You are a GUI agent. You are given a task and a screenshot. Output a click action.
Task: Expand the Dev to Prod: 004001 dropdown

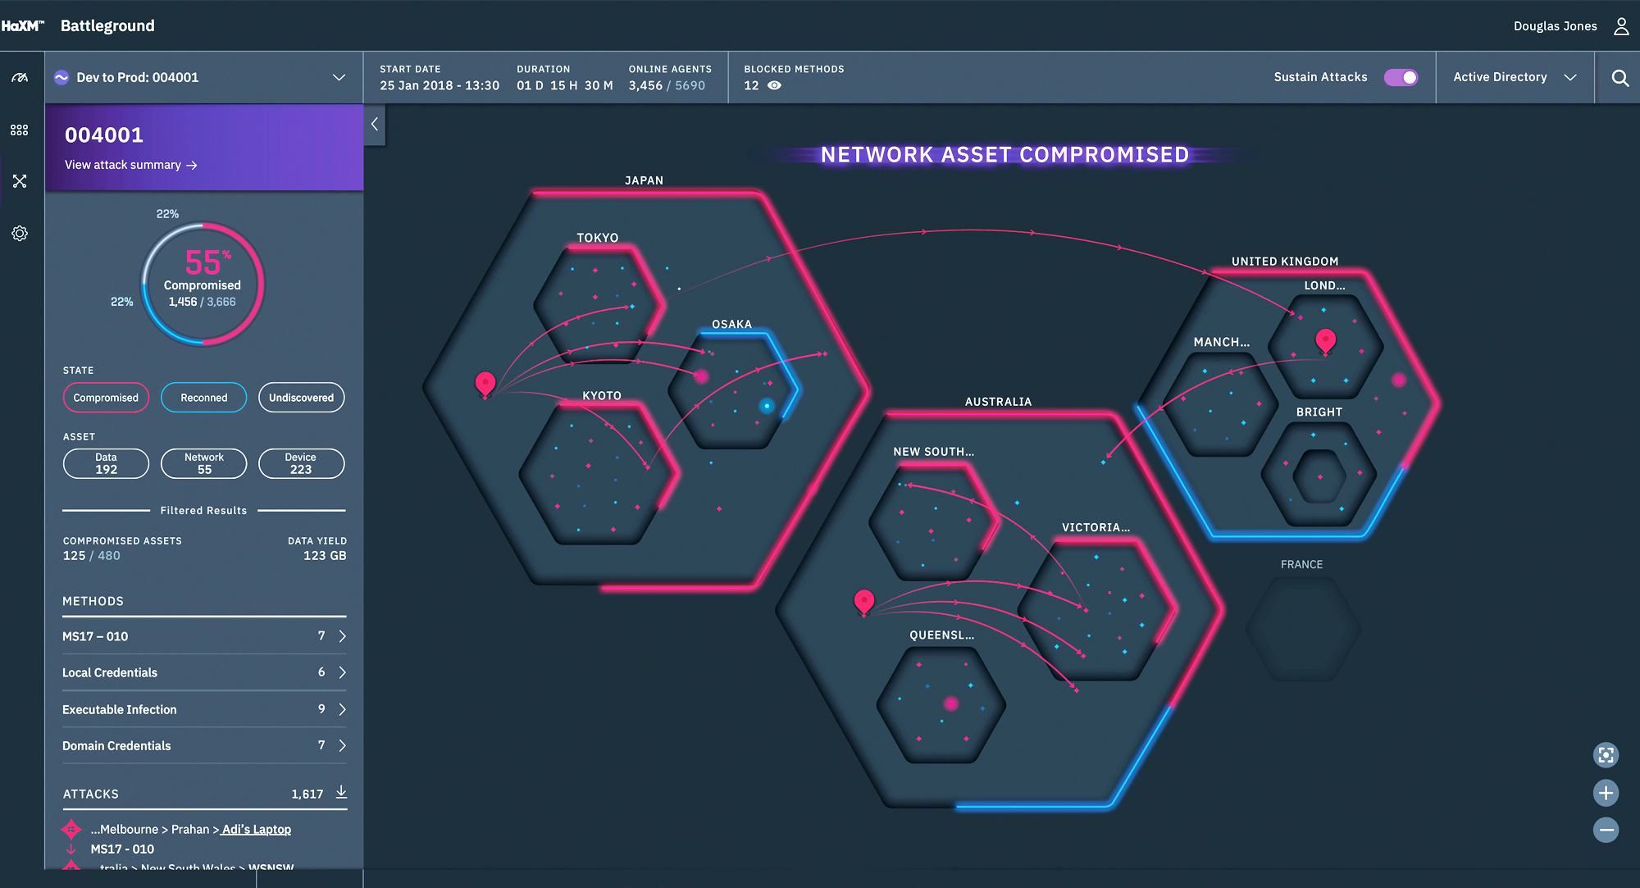click(x=339, y=77)
